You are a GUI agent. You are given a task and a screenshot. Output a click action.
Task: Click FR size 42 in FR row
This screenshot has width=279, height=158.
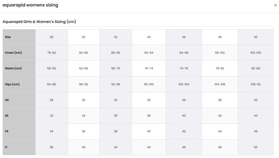coord(184,131)
